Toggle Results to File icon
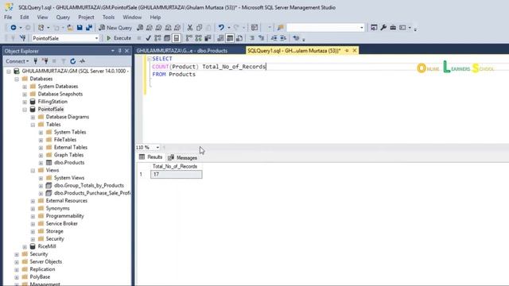 coord(239,38)
